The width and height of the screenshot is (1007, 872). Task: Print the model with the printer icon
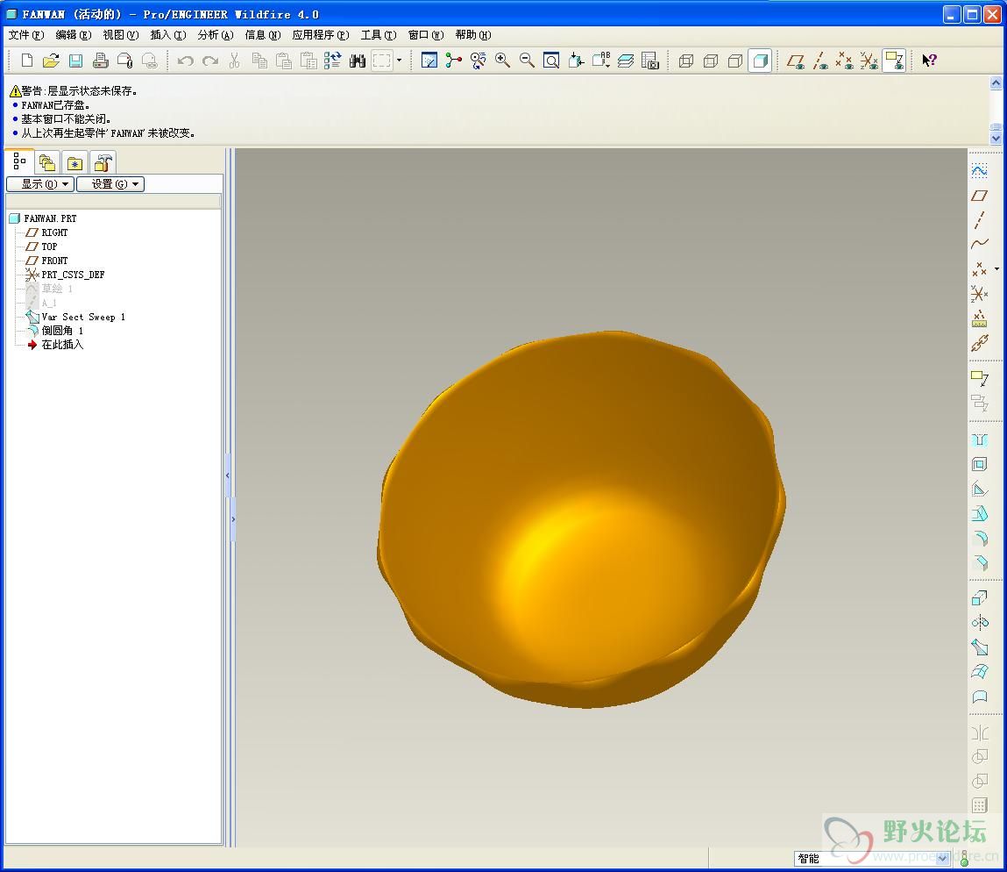pos(100,61)
